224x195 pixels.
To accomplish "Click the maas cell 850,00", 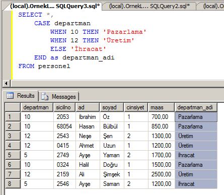I will point(162,126).
